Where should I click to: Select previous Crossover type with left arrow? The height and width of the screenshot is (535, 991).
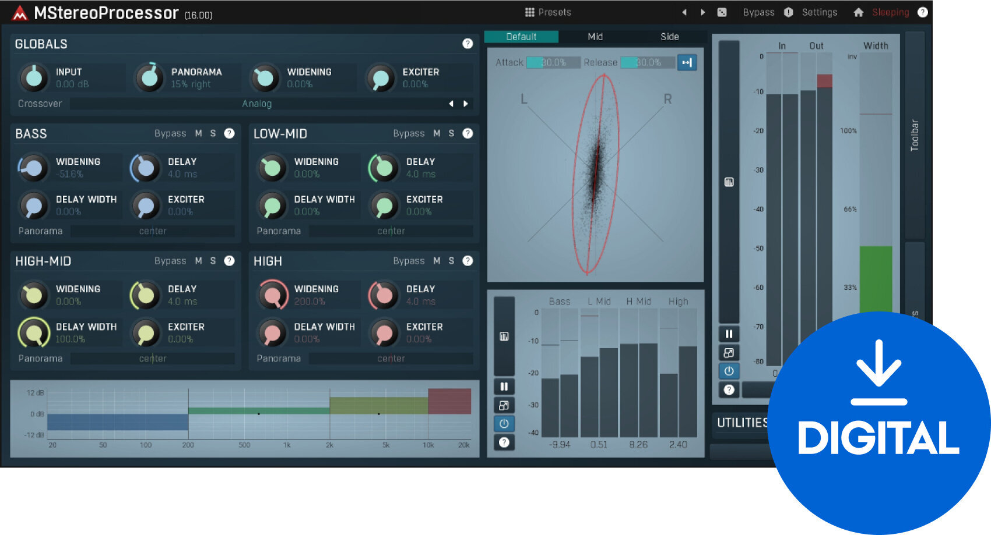pos(451,104)
